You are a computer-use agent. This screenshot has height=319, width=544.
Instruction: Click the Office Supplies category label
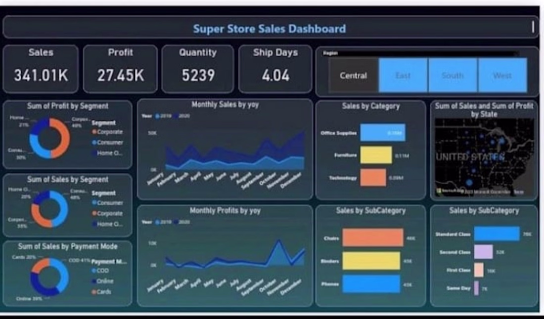[339, 133]
